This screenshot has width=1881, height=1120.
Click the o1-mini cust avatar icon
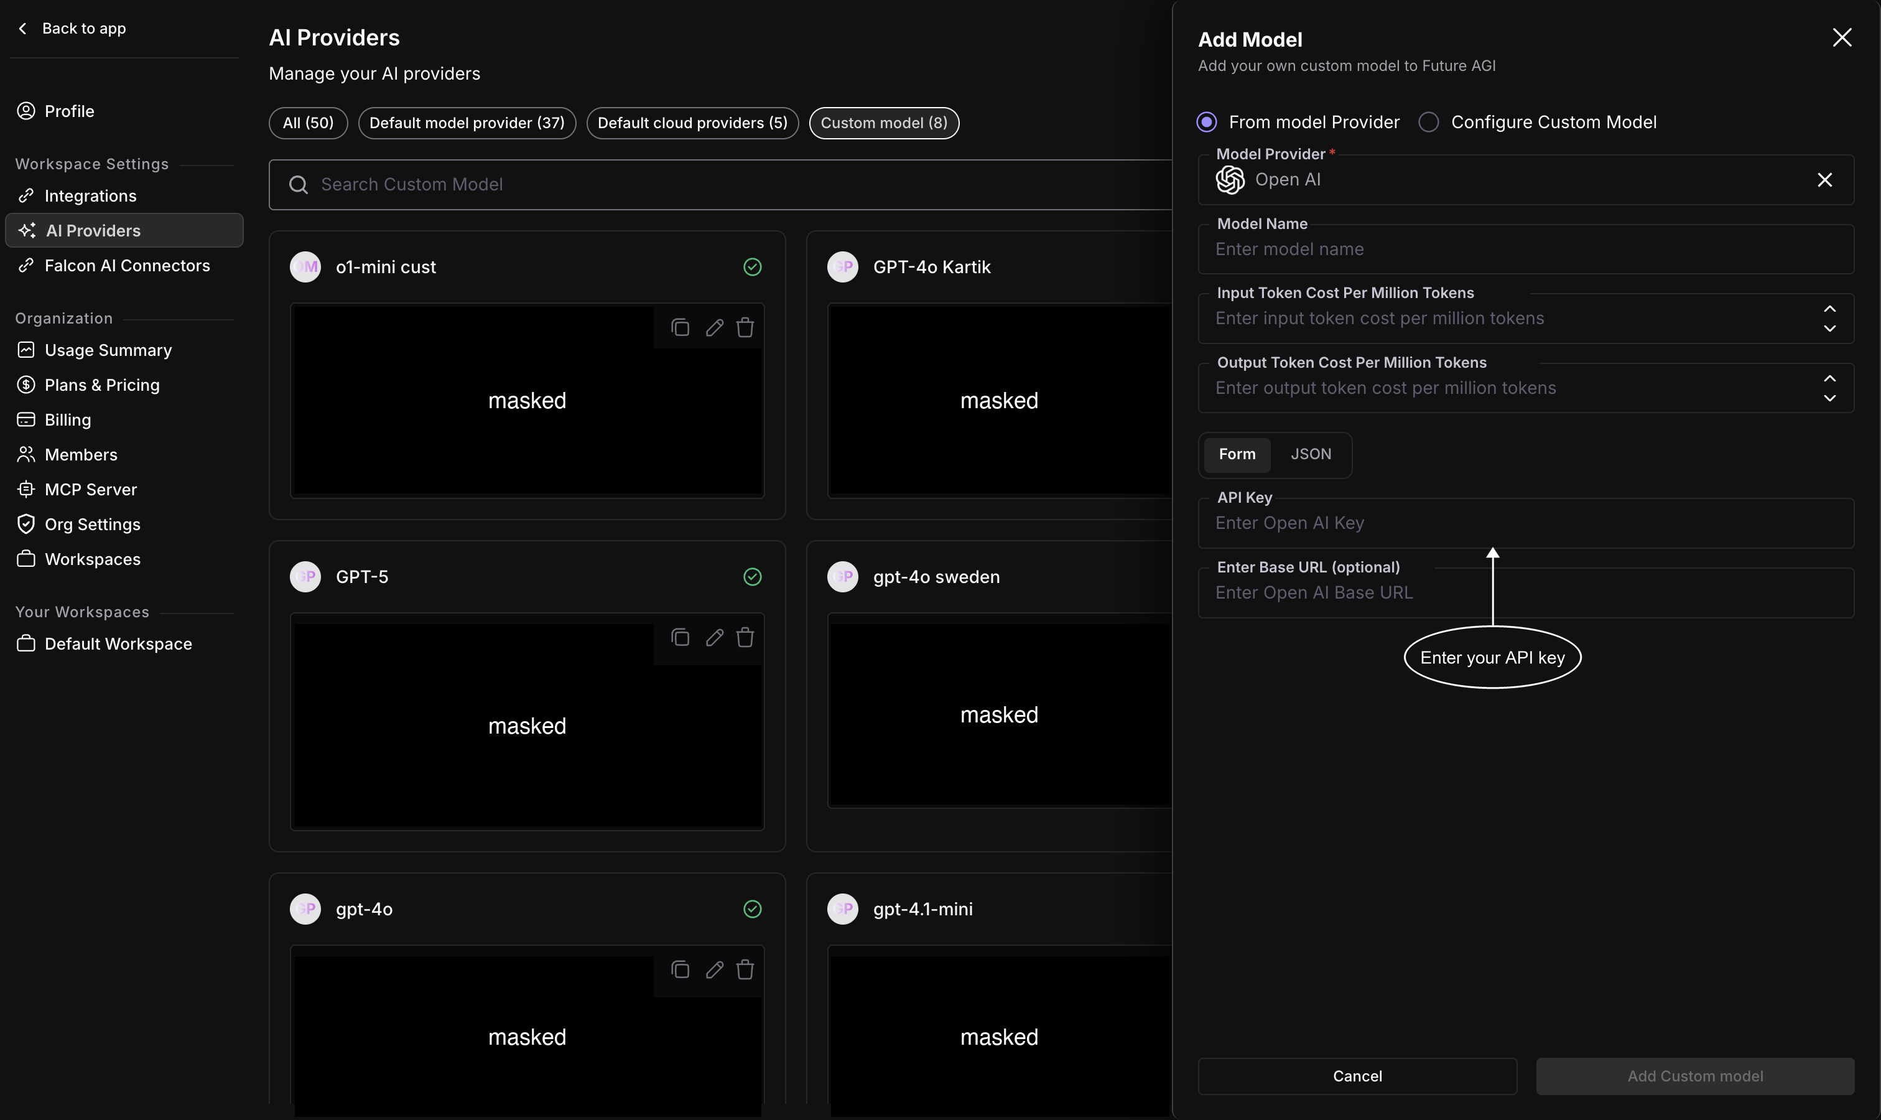305,266
